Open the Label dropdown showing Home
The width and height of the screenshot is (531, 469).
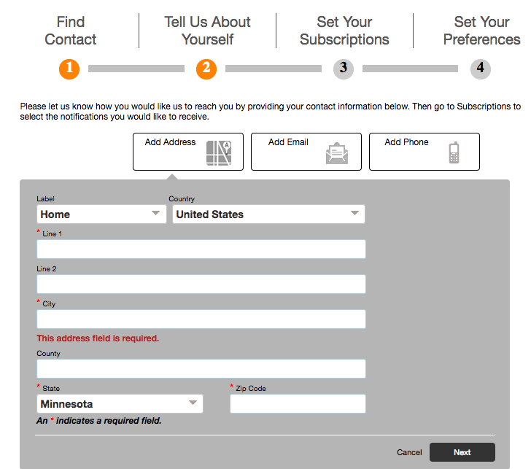[101, 214]
